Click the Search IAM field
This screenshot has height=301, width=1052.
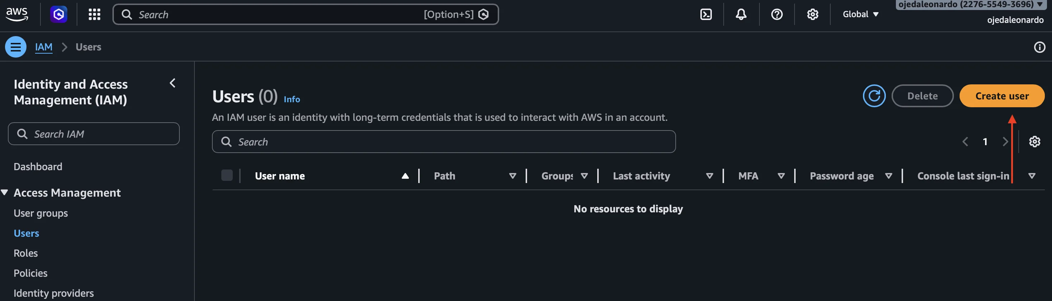93,134
